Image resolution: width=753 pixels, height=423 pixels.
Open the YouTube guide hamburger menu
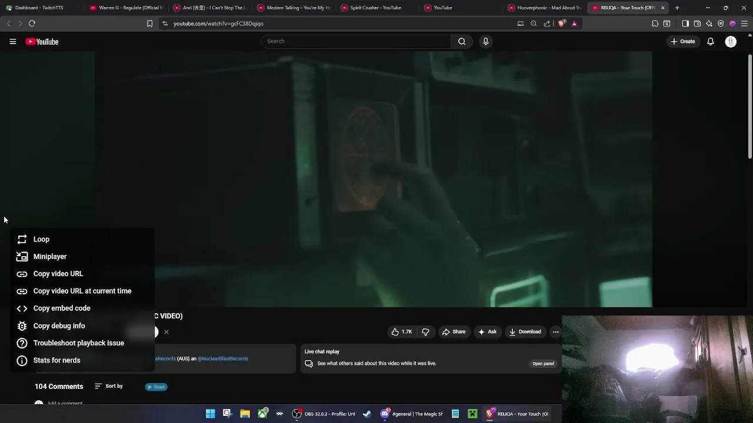click(12, 42)
